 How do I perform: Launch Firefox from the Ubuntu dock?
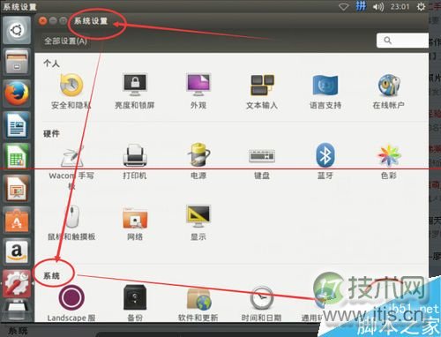click(17, 94)
